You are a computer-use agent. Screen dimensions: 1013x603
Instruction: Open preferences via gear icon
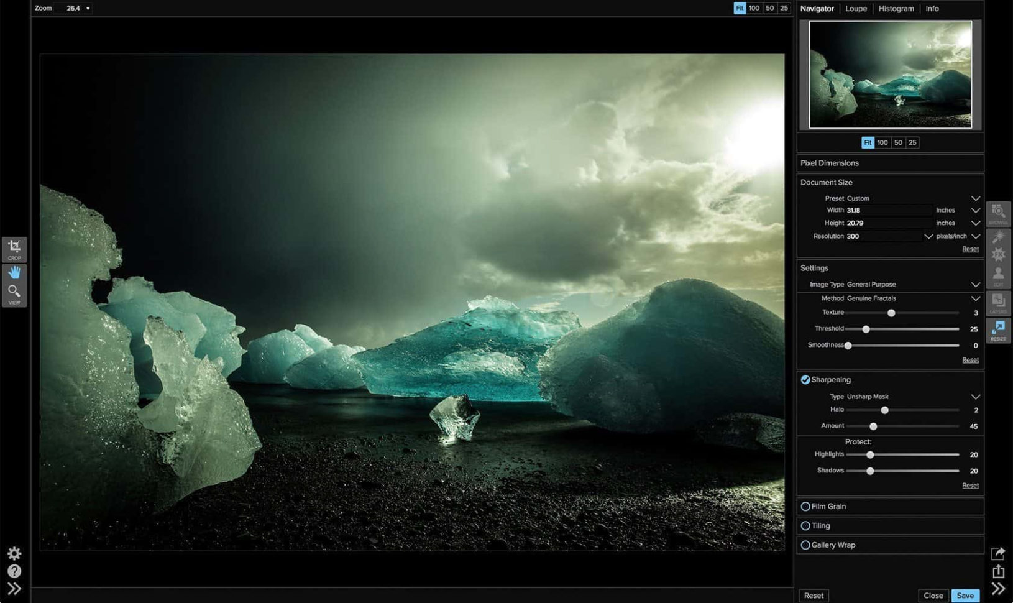coord(14,553)
